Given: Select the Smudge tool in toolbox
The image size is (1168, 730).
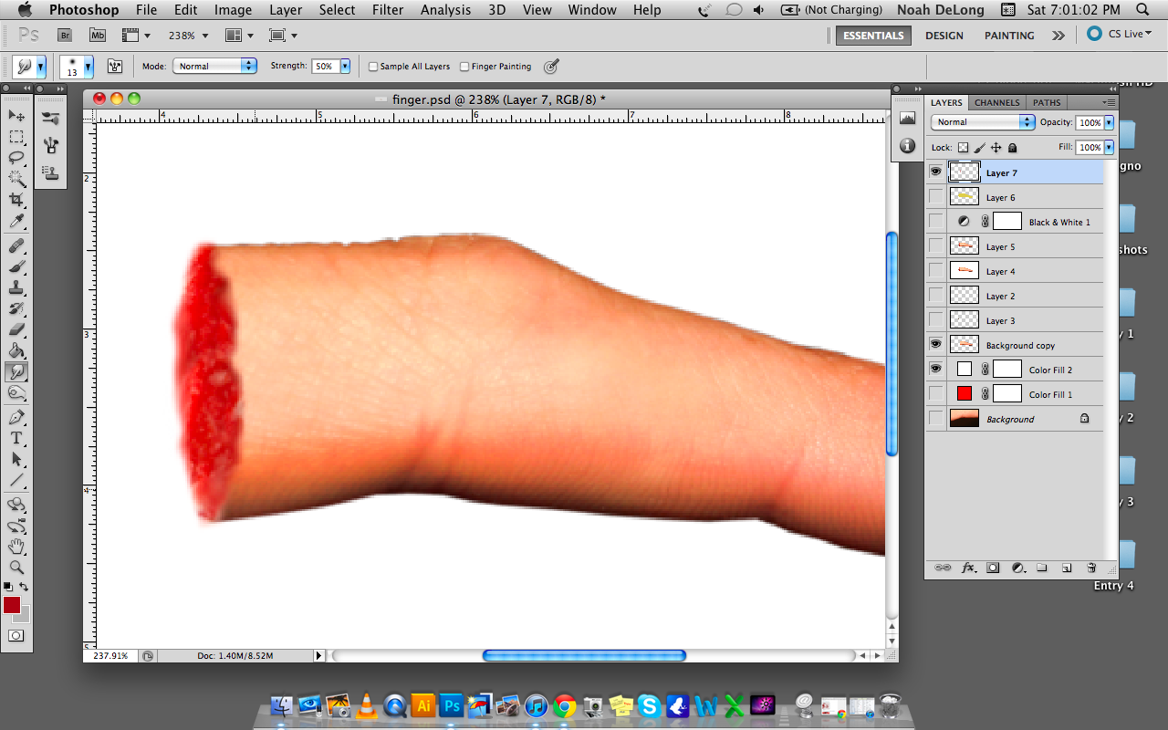Looking at the screenshot, I should (16, 372).
